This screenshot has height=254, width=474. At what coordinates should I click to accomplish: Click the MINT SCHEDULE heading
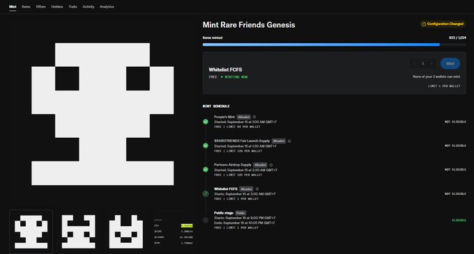(x=216, y=106)
